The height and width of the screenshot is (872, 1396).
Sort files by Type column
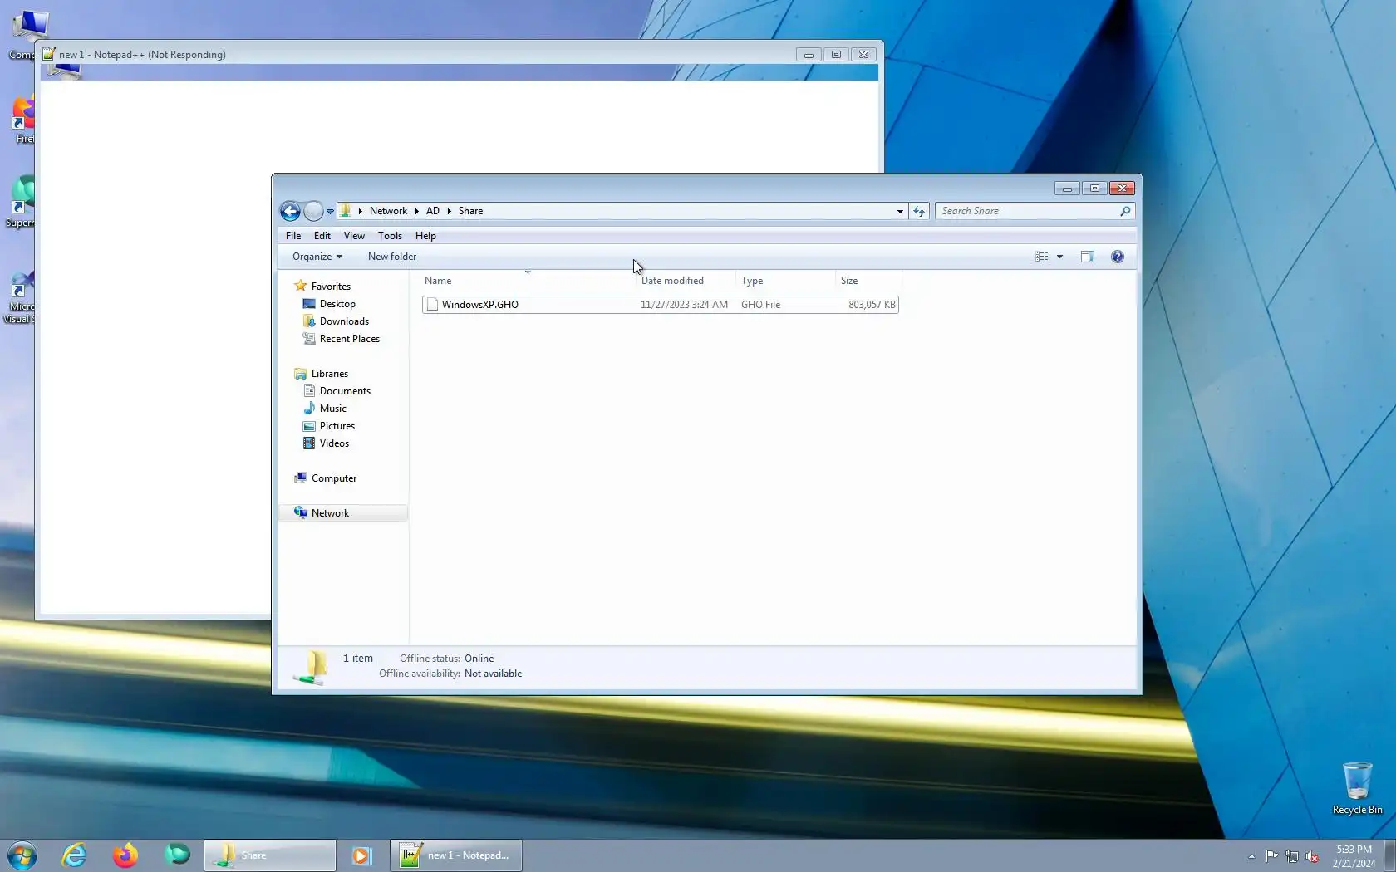785,281
